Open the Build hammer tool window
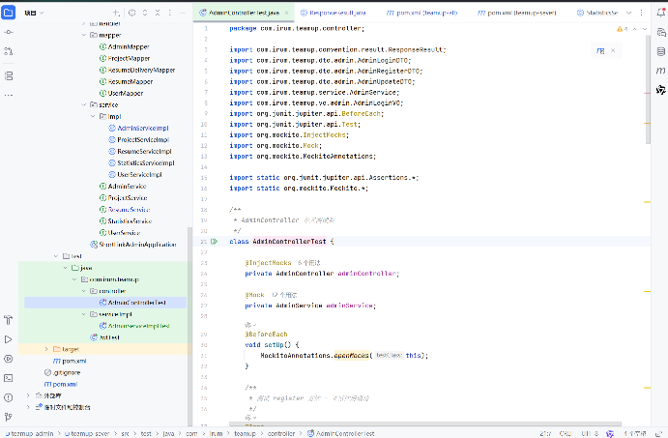 click(x=8, y=320)
